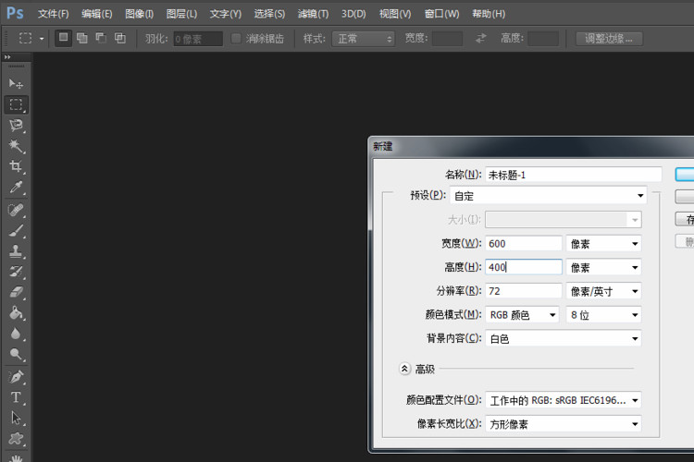Collapse the 高级 section
Image resolution: width=694 pixels, height=462 pixels.
[x=404, y=369]
